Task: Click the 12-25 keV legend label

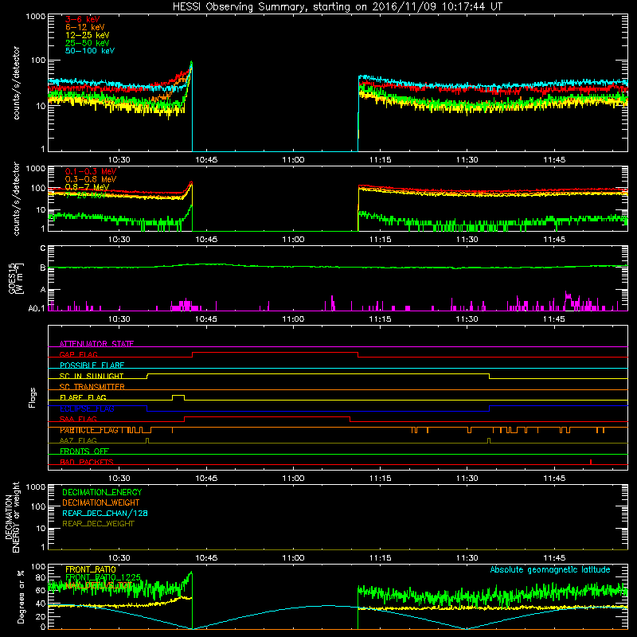Action: pyautogui.click(x=87, y=35)
